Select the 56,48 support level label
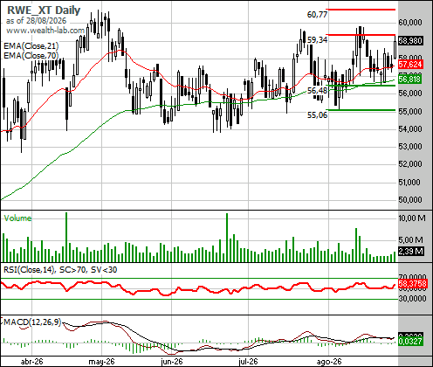Viewport: 433px width, 367px height. [x=318, y=91]
